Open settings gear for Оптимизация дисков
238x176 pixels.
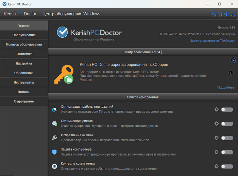click(x=217, y=124)
